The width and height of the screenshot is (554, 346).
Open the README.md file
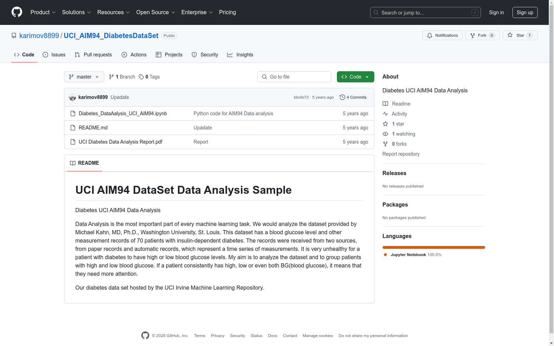coord(93,128)
